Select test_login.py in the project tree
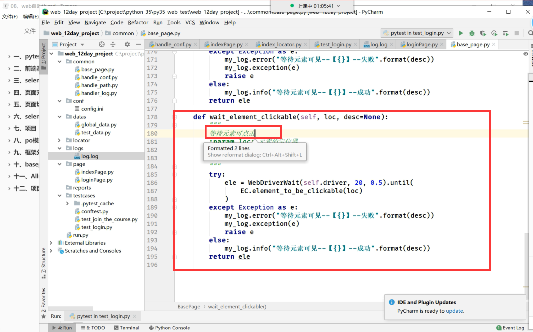 97,227
